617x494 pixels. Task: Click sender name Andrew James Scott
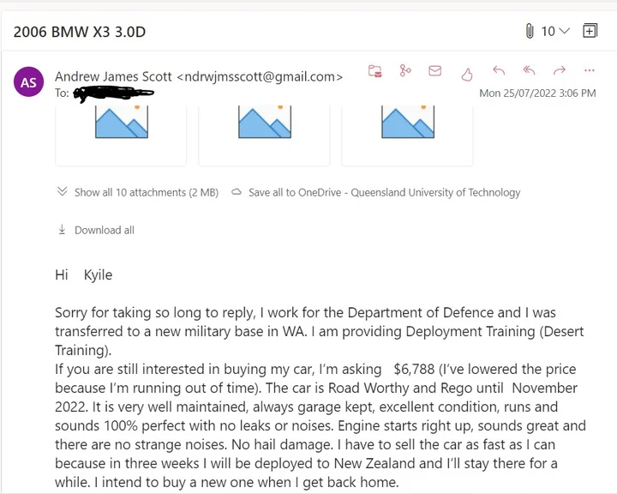(114, 76)
